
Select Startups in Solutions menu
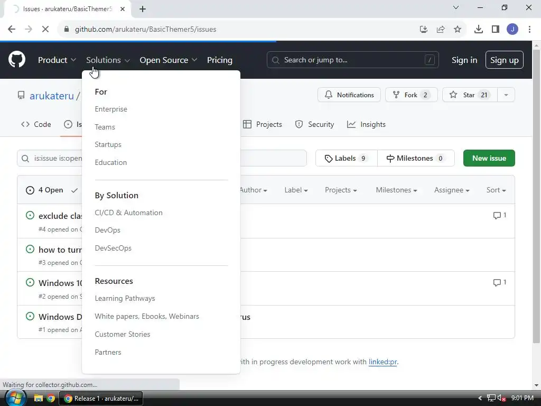point(108,145)
